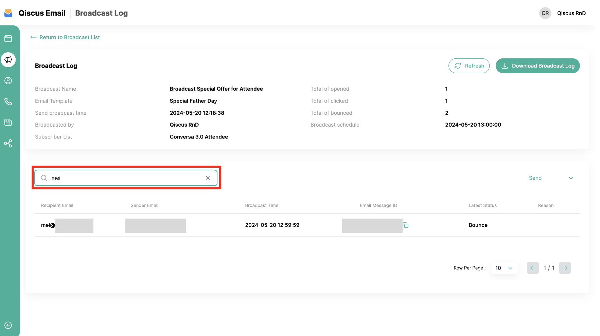The height and width of the screenshot is (336, 600).
Task: Click the integration nodes sidebar icon
Action: [x=8, y=143]
